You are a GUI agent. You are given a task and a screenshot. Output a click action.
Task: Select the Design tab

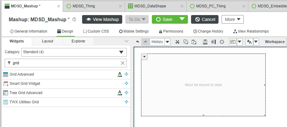pyautogui.click(x=65, y=31)
